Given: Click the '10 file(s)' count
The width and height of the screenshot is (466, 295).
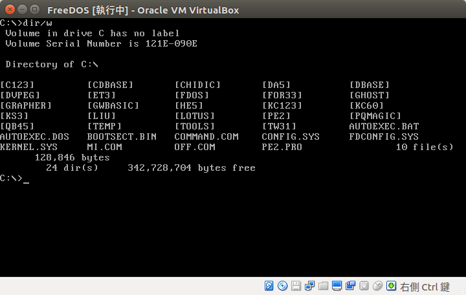Looking at the screenshot, I should pyautogui.click(x=425, y=147).
